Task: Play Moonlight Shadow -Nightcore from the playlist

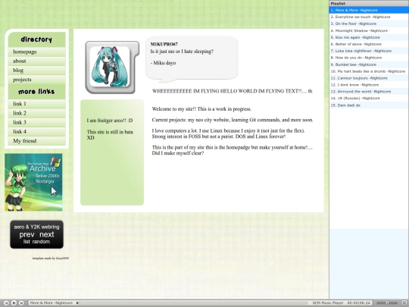Action: pos(369,30)
